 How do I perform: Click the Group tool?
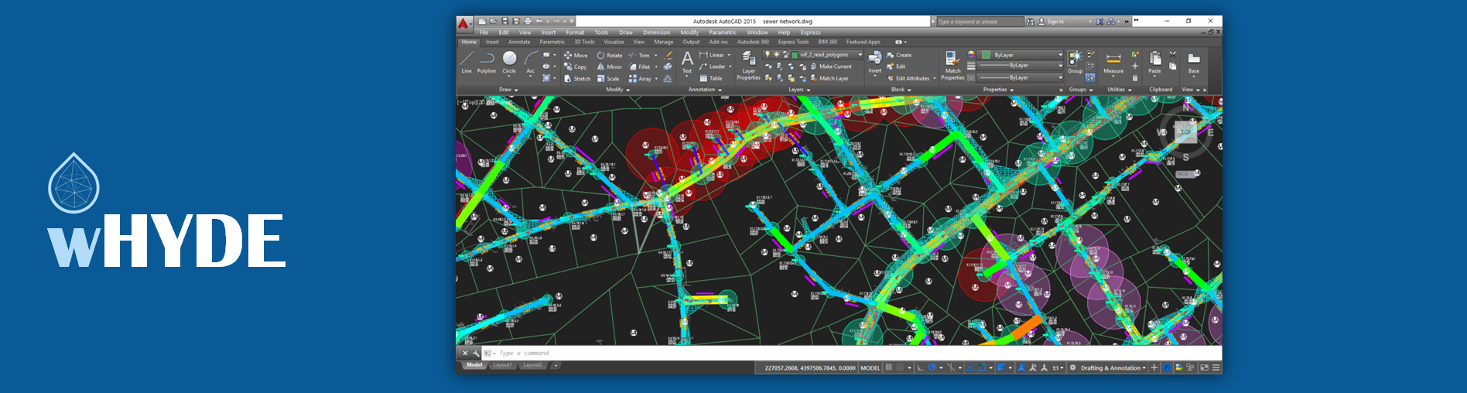tap(1075, 62)
